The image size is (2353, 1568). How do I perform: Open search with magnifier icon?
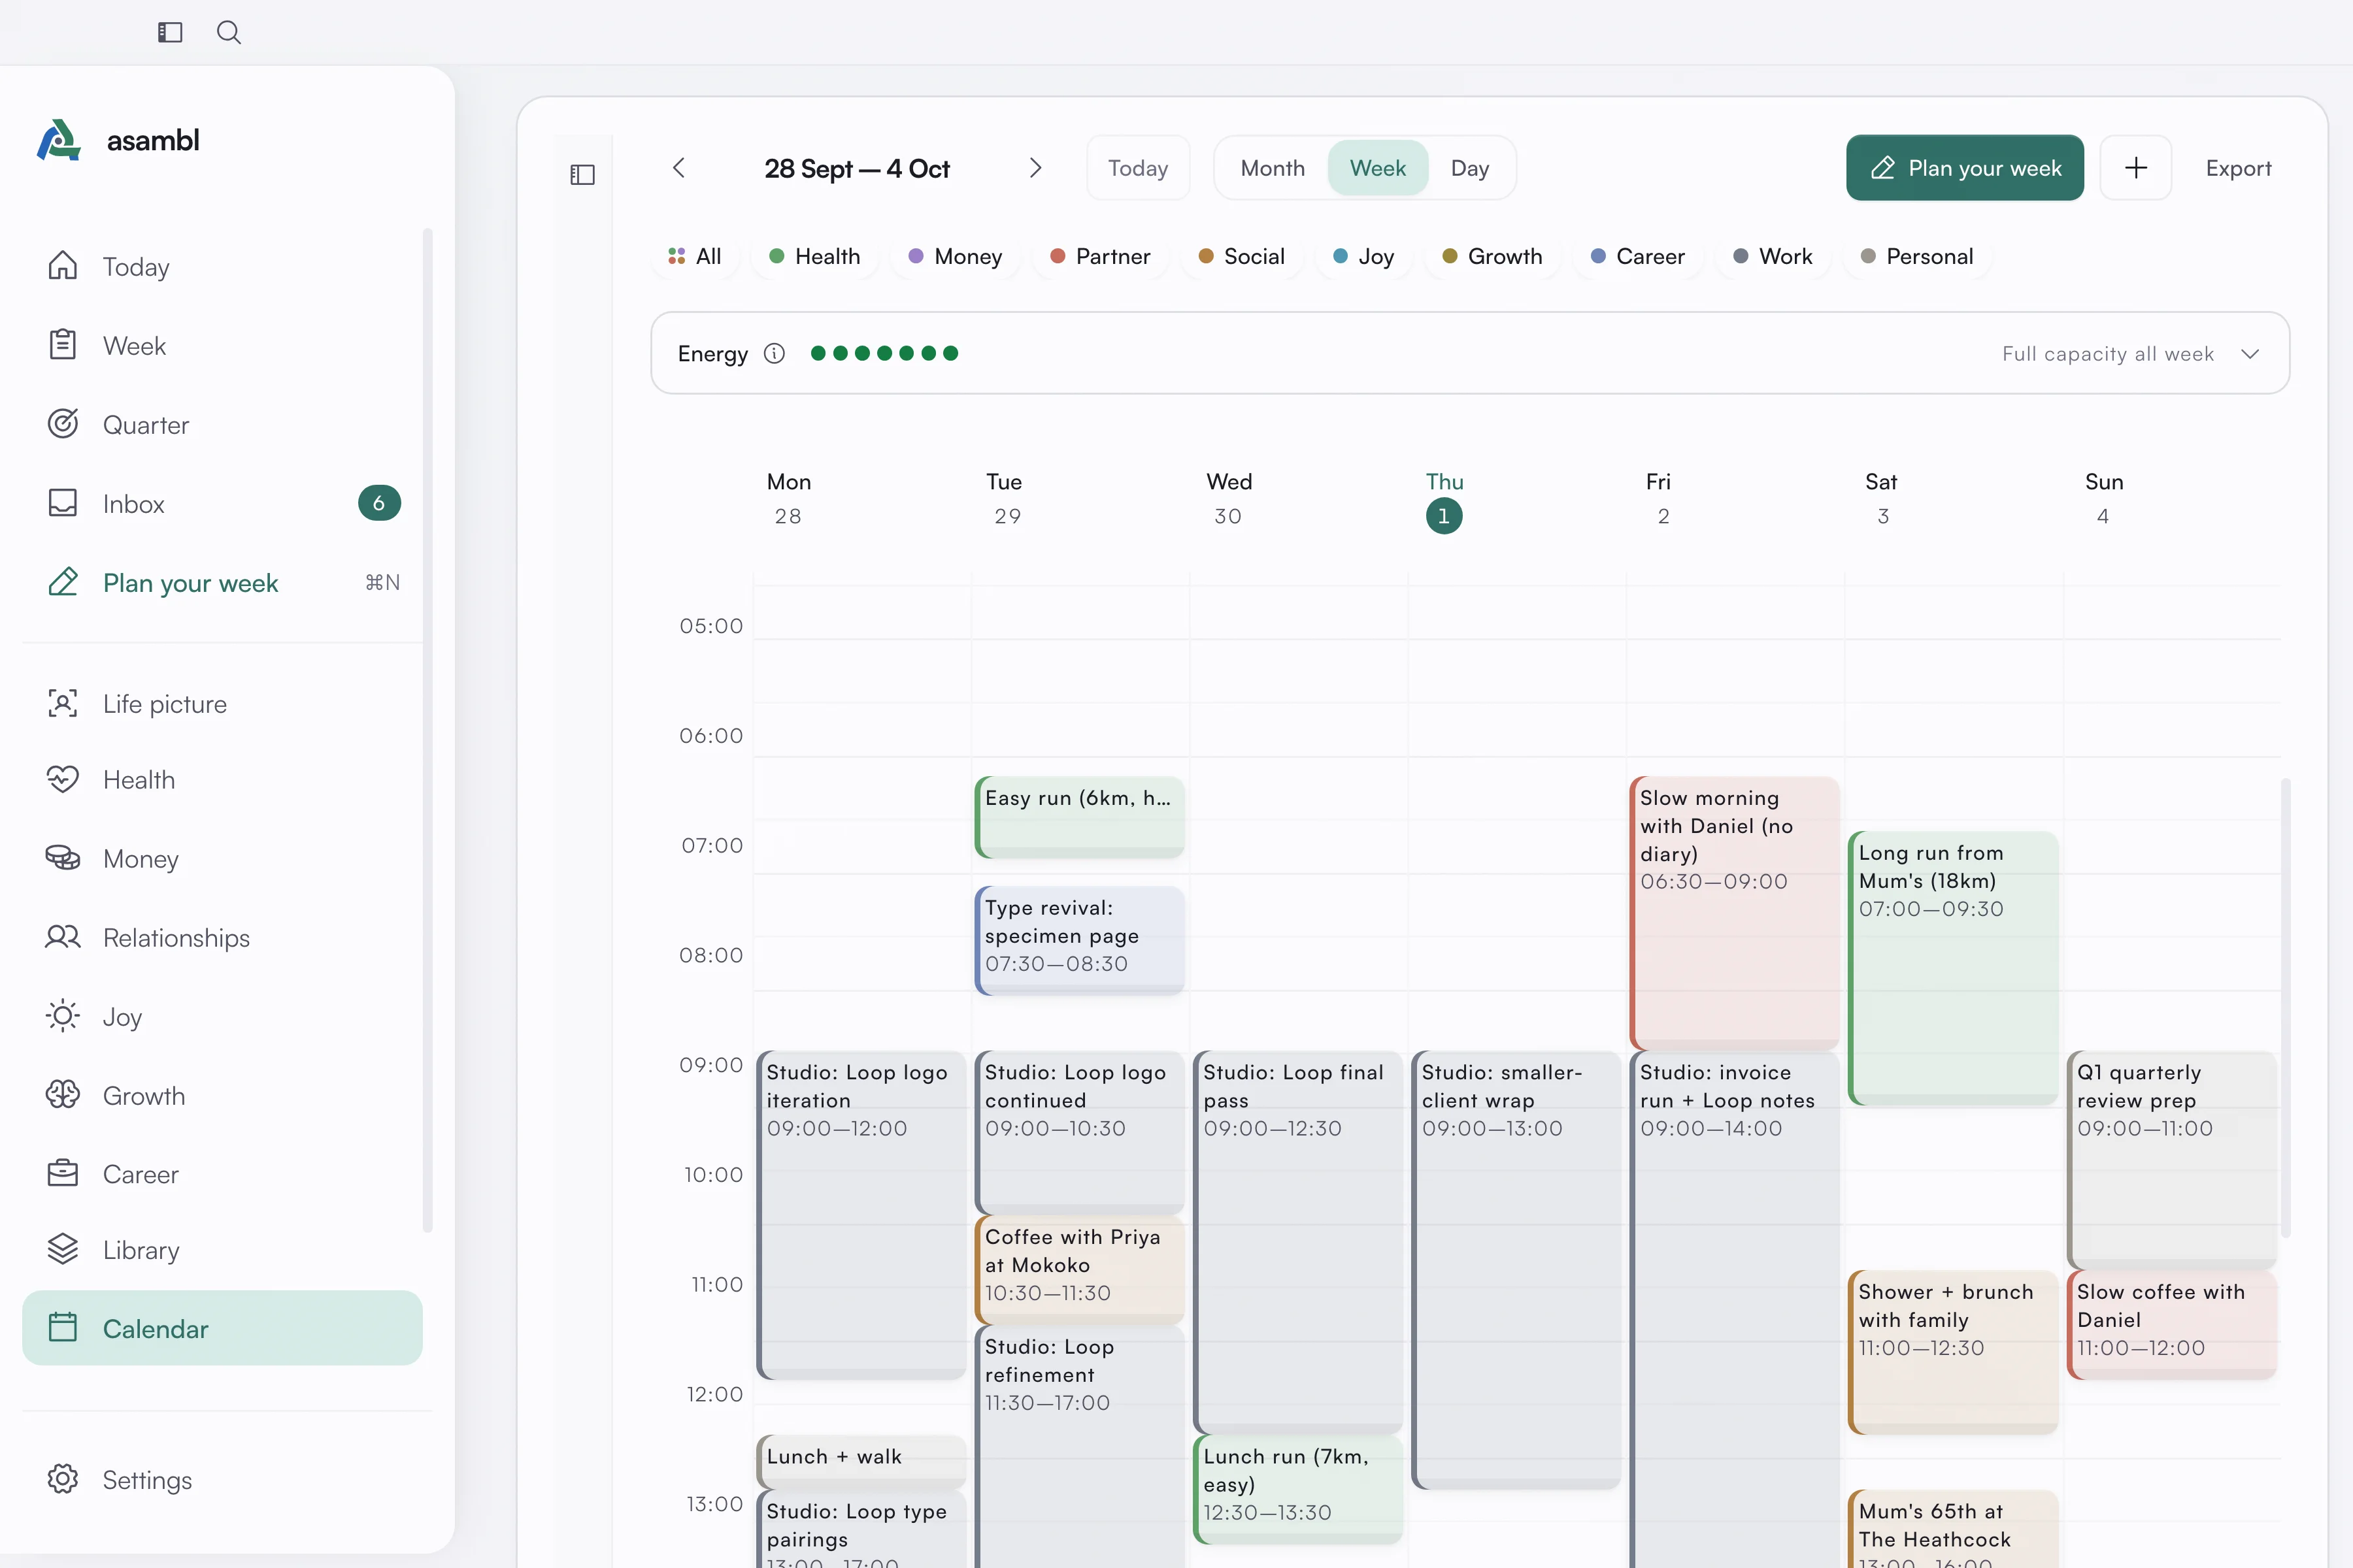[228, 32]
